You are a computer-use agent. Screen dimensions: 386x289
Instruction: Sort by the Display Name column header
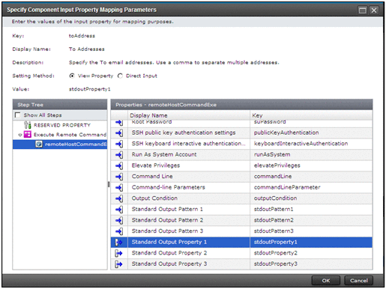189,115
